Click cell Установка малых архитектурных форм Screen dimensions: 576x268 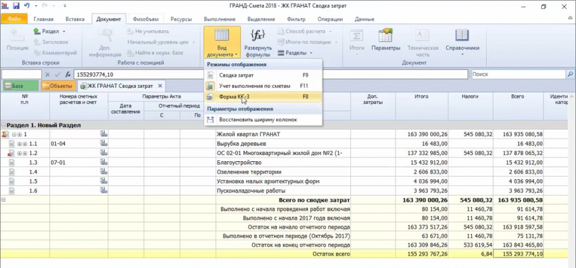click(283, 181)
